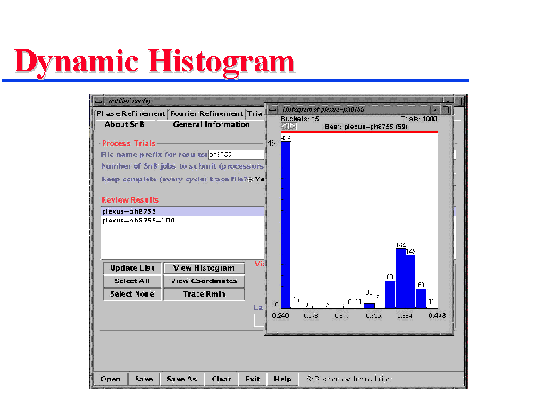Click the Save As button
536x402 pixels.
[x=184, y=379]
